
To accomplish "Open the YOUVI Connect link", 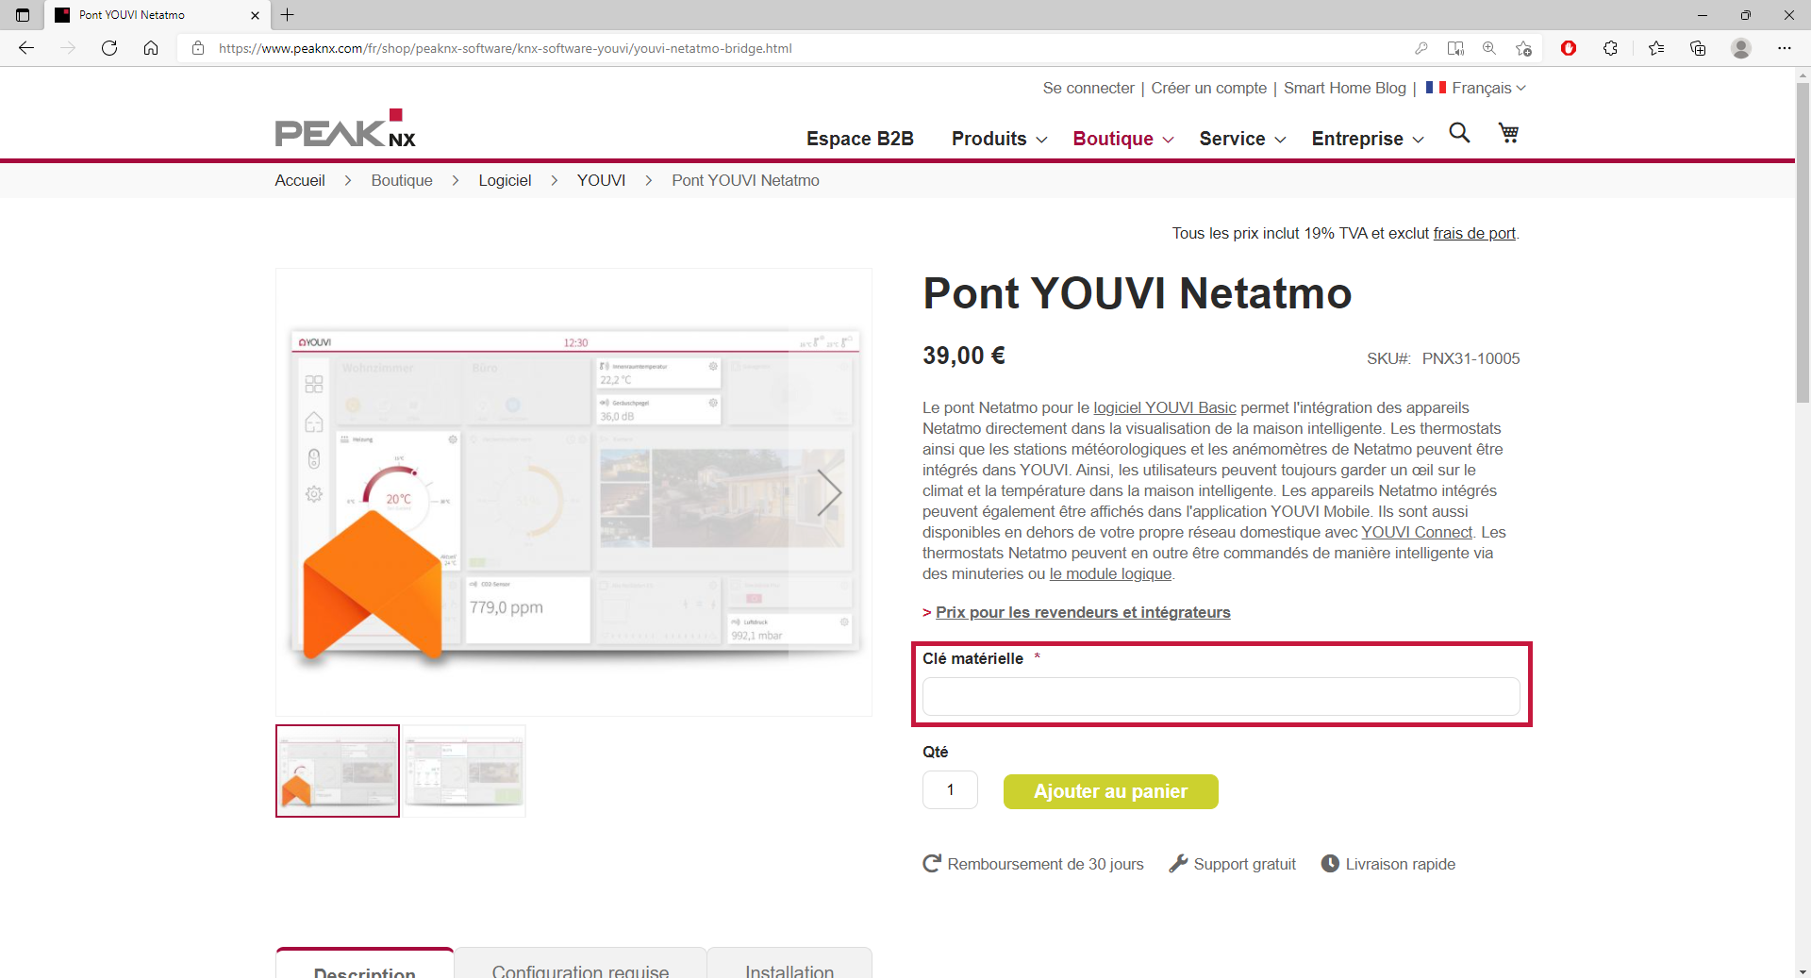I will (1416, 532).
